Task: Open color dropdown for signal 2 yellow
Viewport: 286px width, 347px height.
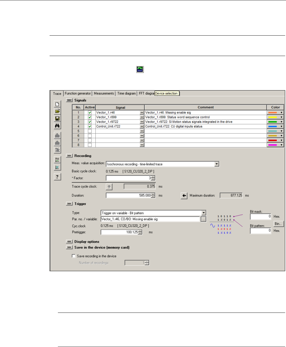Action: [281, 117]
